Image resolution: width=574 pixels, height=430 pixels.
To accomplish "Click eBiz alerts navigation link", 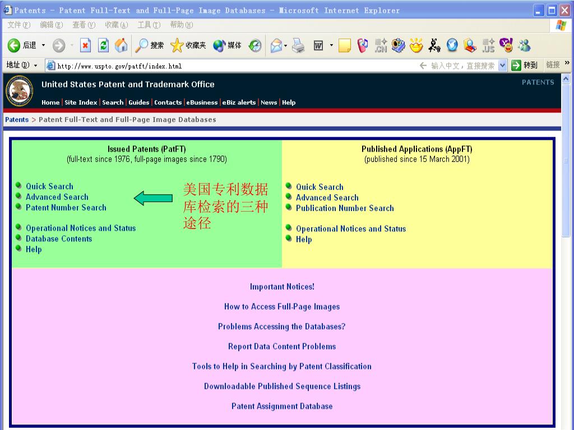I will pyautogui.click(x=239, y=102).
